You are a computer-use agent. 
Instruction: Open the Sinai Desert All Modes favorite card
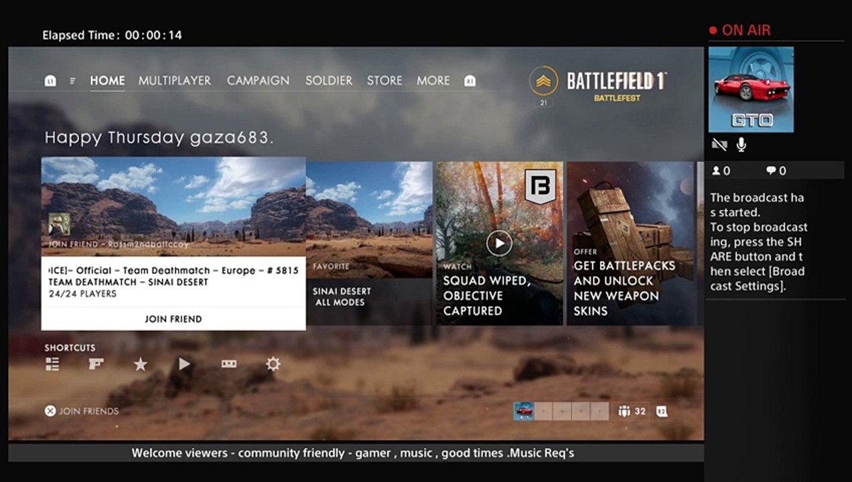pos(370,243)
